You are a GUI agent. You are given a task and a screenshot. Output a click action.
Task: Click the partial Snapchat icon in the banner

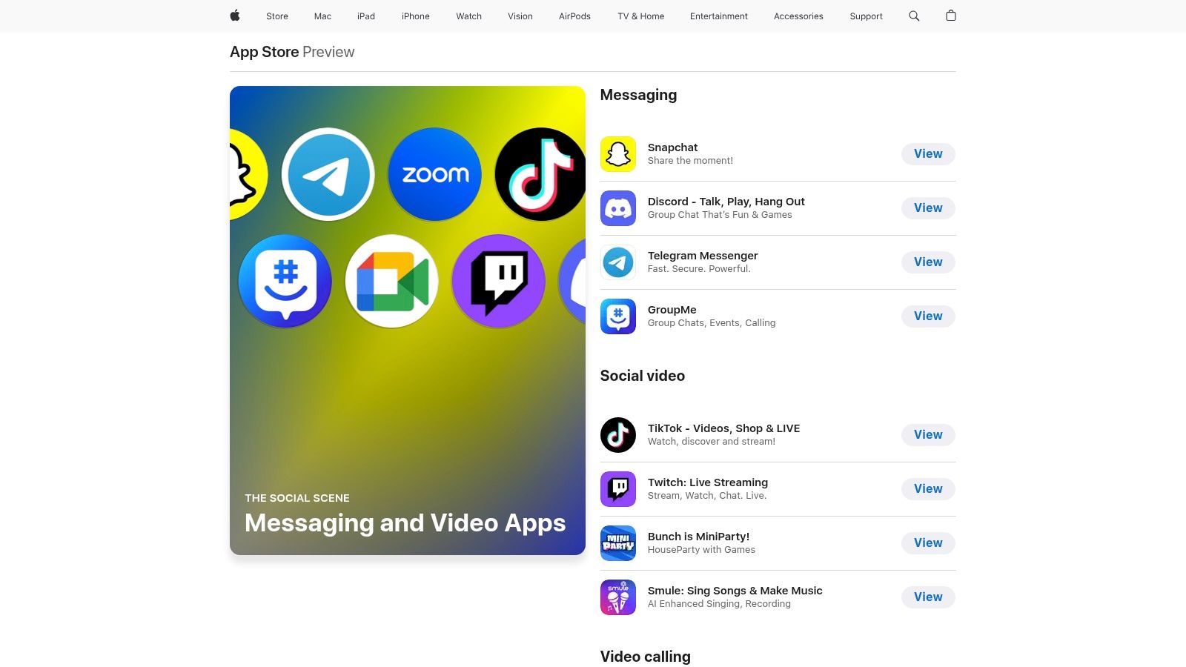pyautogui.click(x=248, y=174)
